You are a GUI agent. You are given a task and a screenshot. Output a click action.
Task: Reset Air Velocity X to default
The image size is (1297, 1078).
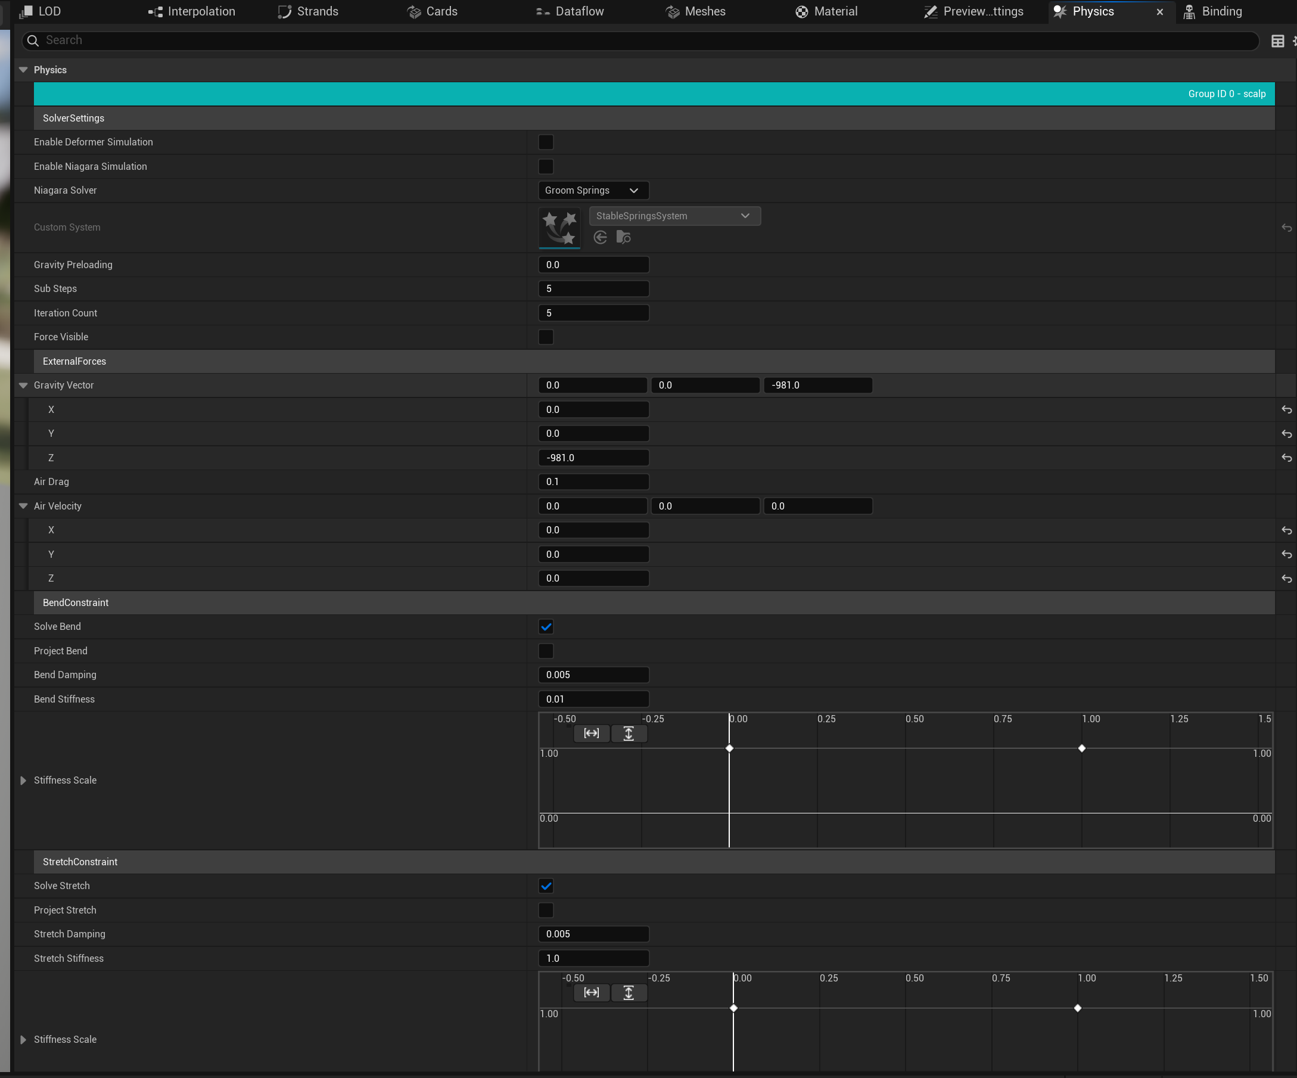(1286, 530)
